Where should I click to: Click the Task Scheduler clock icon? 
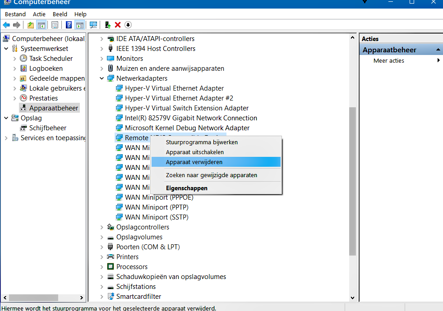pyautogui.click(x=23, y=59)
